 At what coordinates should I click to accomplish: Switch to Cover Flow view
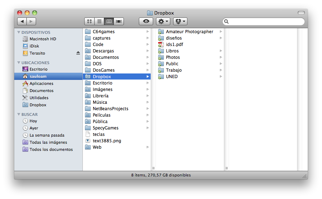point(119,21)
